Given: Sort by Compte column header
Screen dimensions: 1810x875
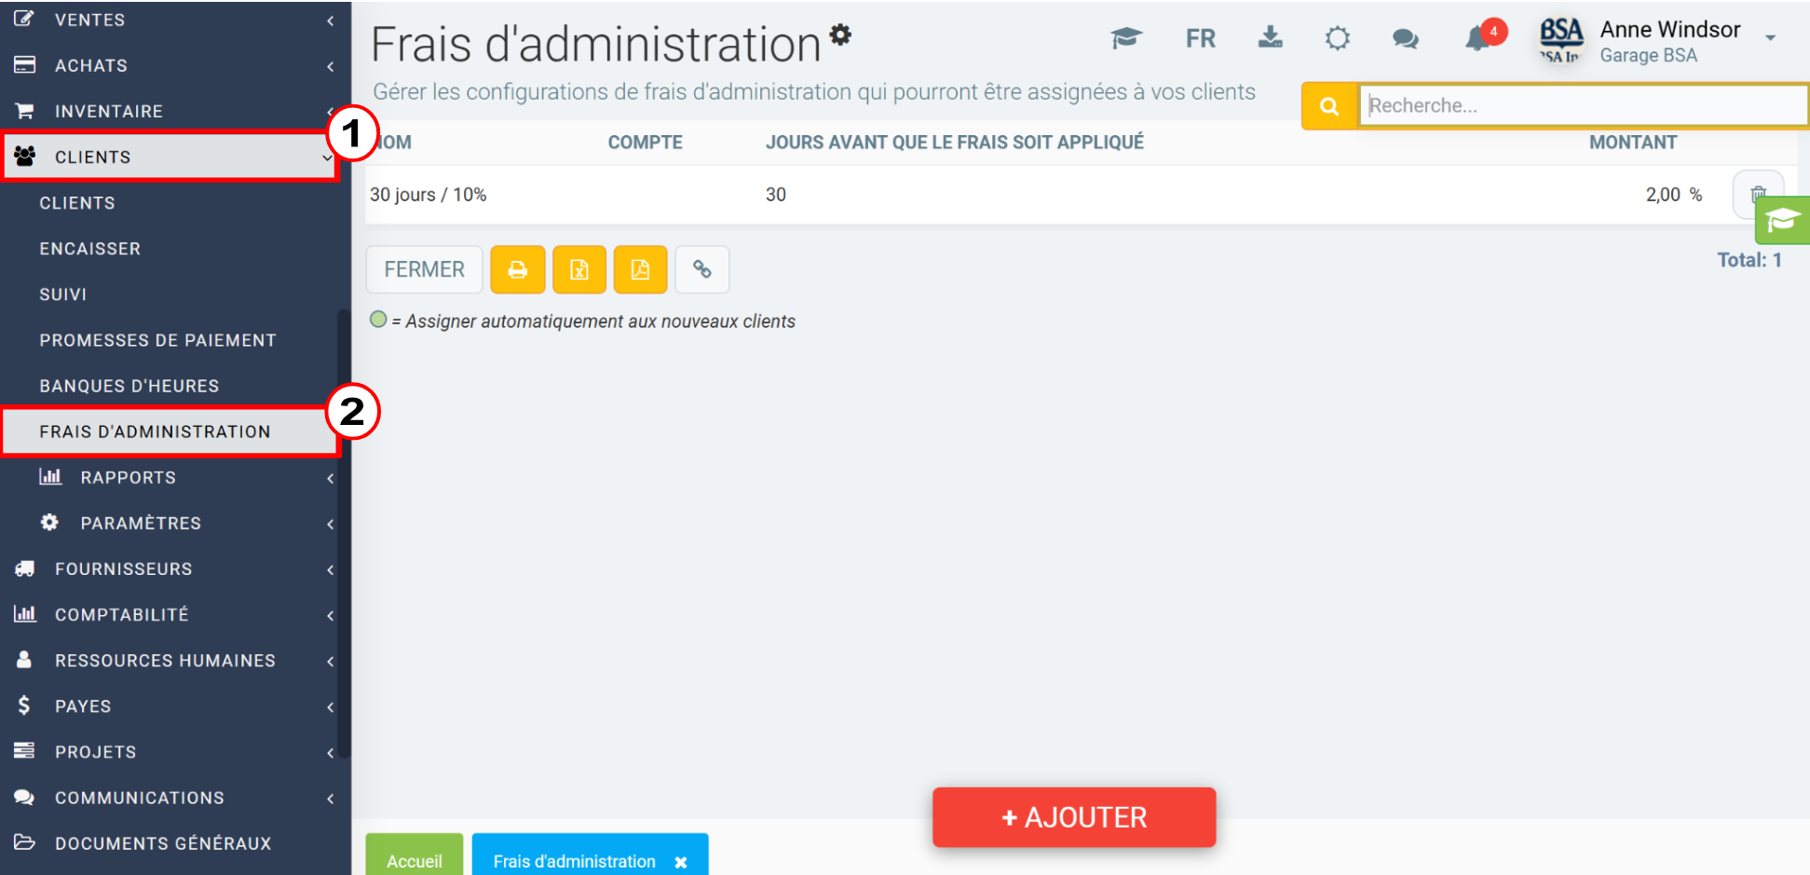Looking at the screenshot, I should coord(645,143).
